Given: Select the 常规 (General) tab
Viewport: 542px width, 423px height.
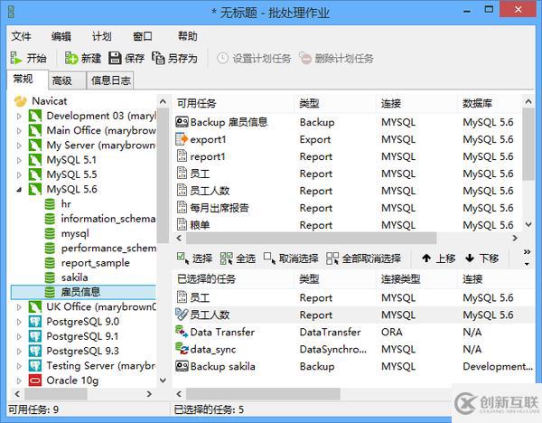Looking at the screenshot, I should click(x=27, y=80).
